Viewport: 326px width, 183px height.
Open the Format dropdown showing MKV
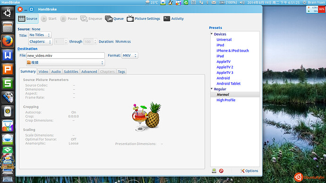pyautogui.click(x=130, y=55)
